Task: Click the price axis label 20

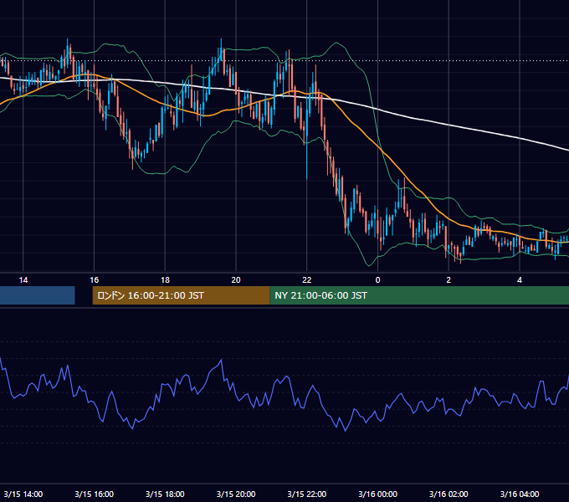Action: coord(236,280)
